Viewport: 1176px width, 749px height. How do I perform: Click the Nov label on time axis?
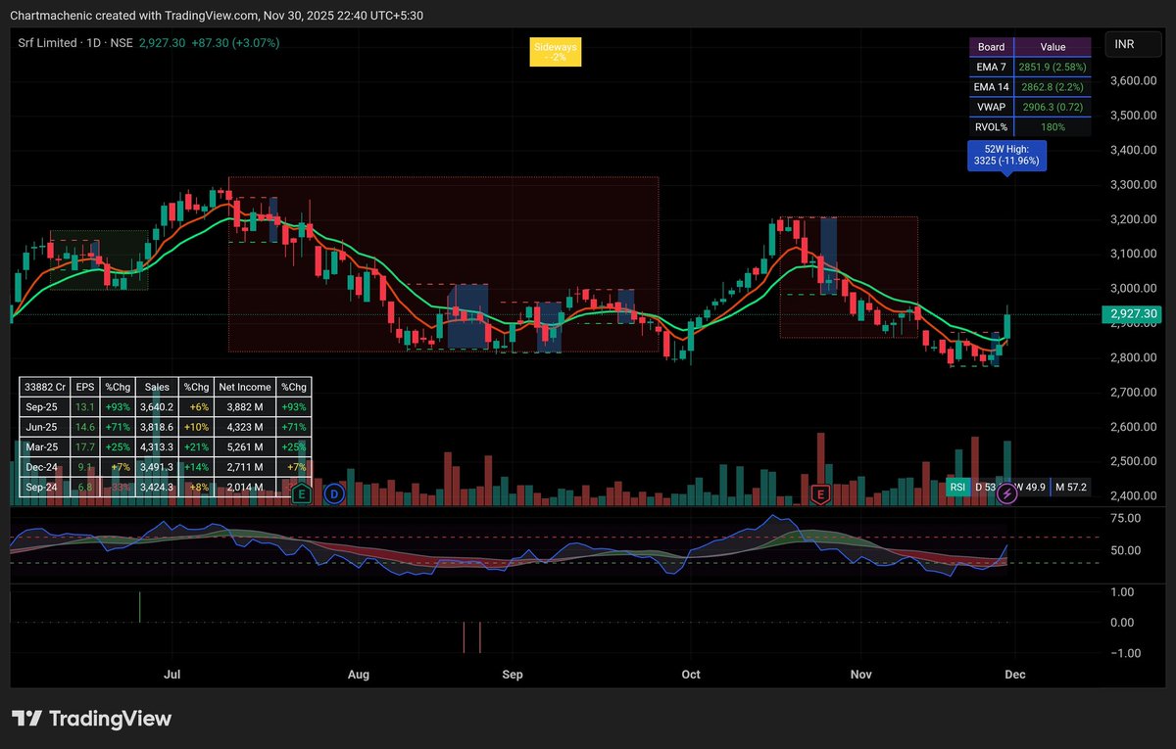click(x=860, y=675)
